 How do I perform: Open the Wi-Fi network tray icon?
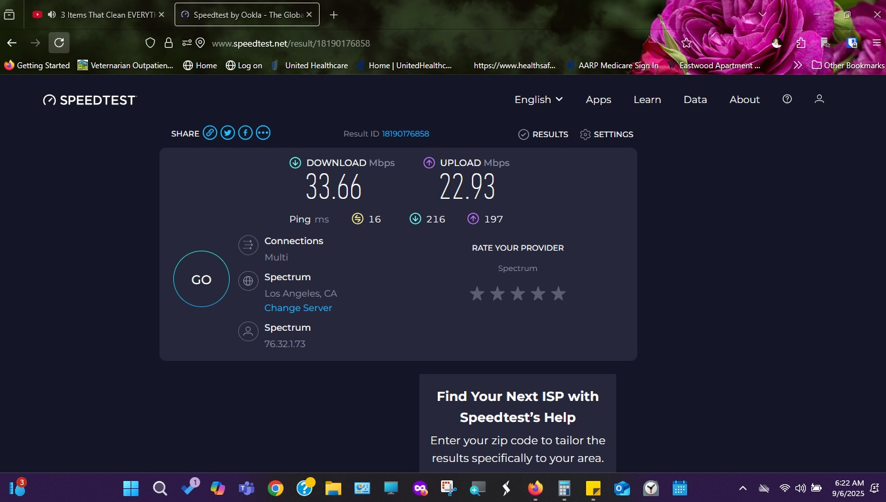(784, 488)
